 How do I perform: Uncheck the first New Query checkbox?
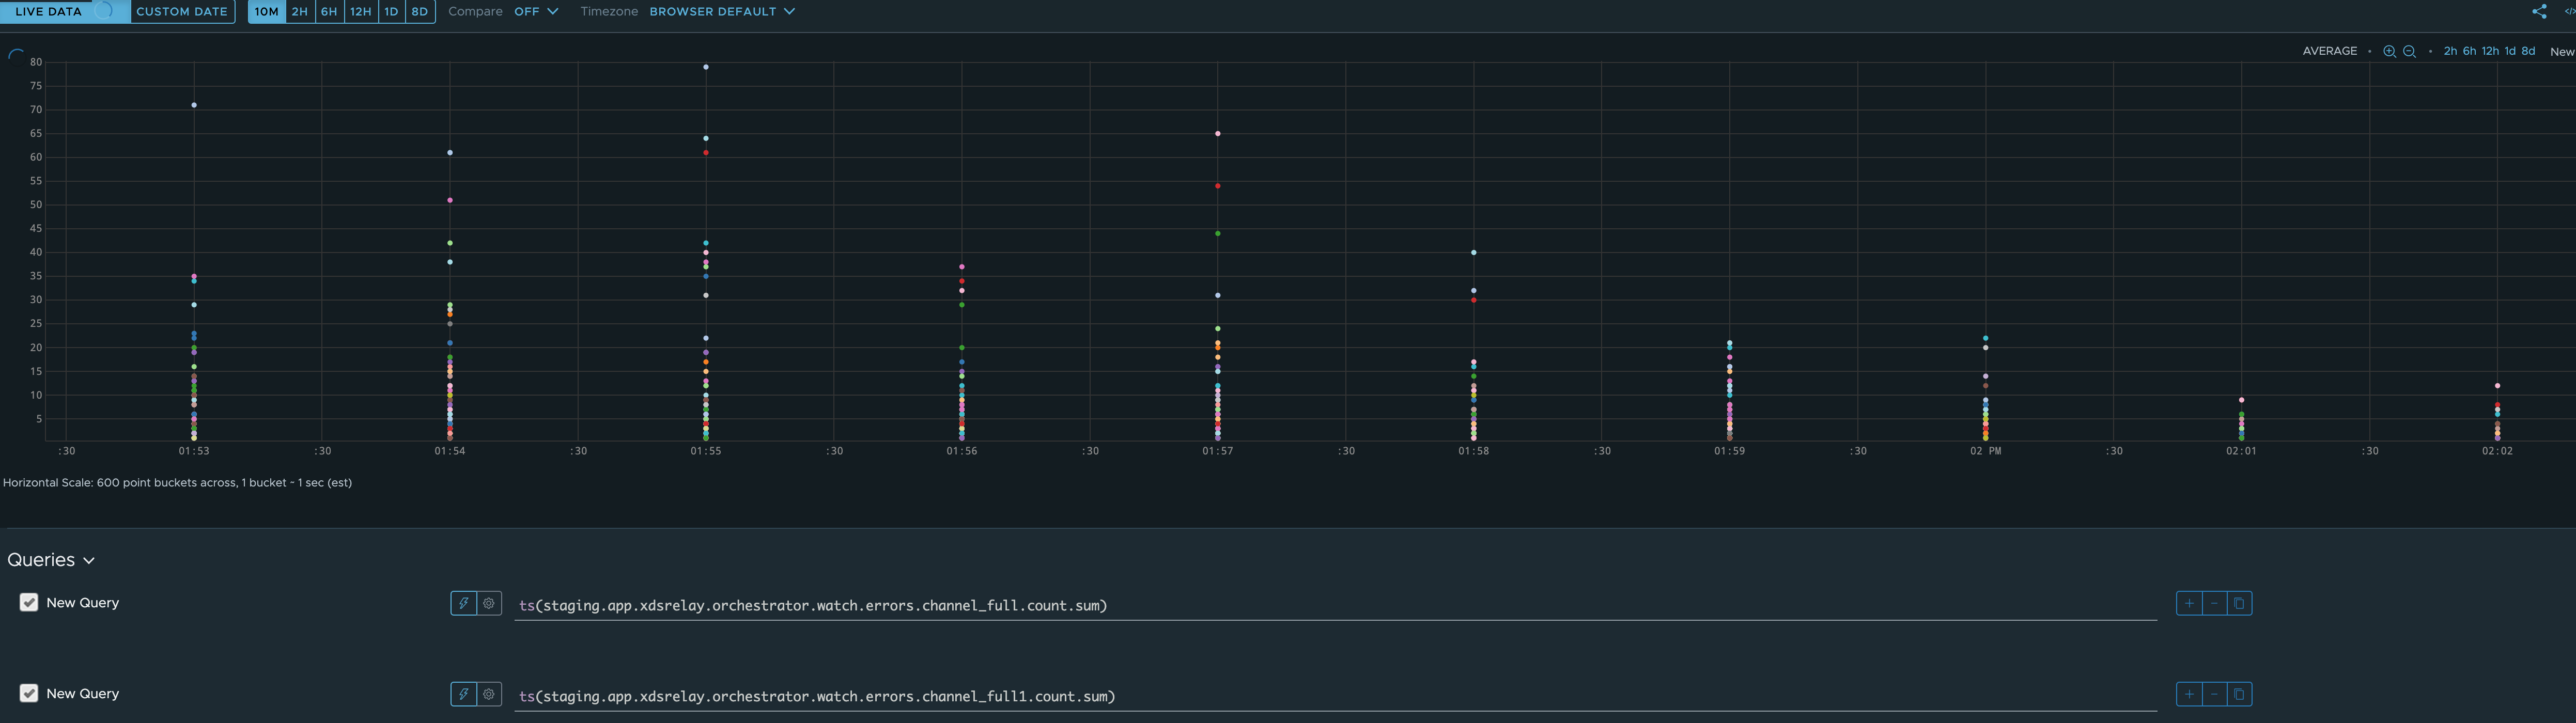(x=28, y=602)
